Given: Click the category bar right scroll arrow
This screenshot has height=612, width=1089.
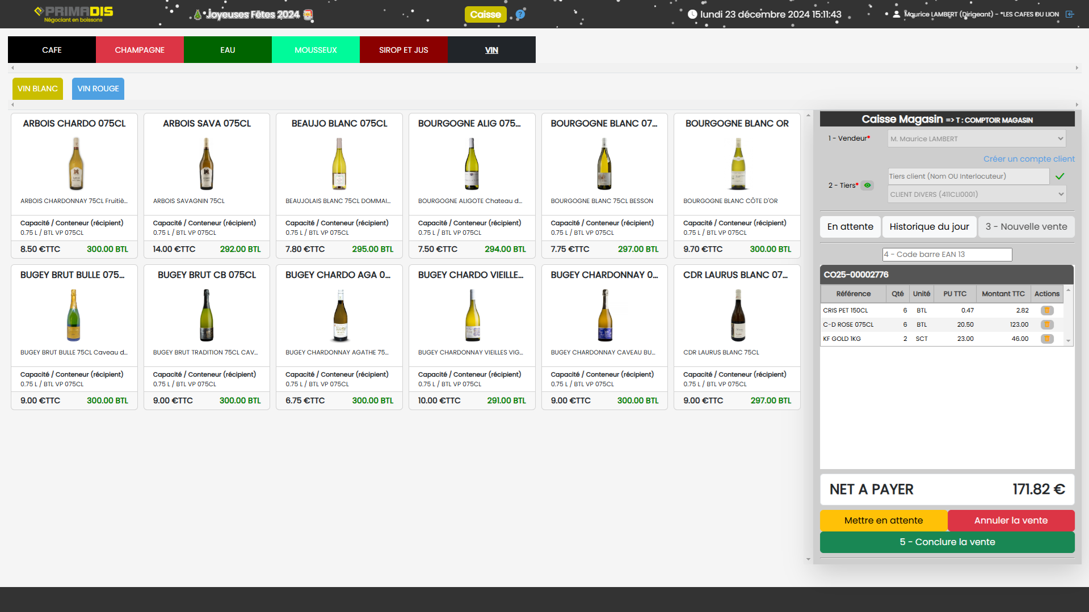Looking at the screenshot, I should pyautogui.click(x=1077, y=68).
